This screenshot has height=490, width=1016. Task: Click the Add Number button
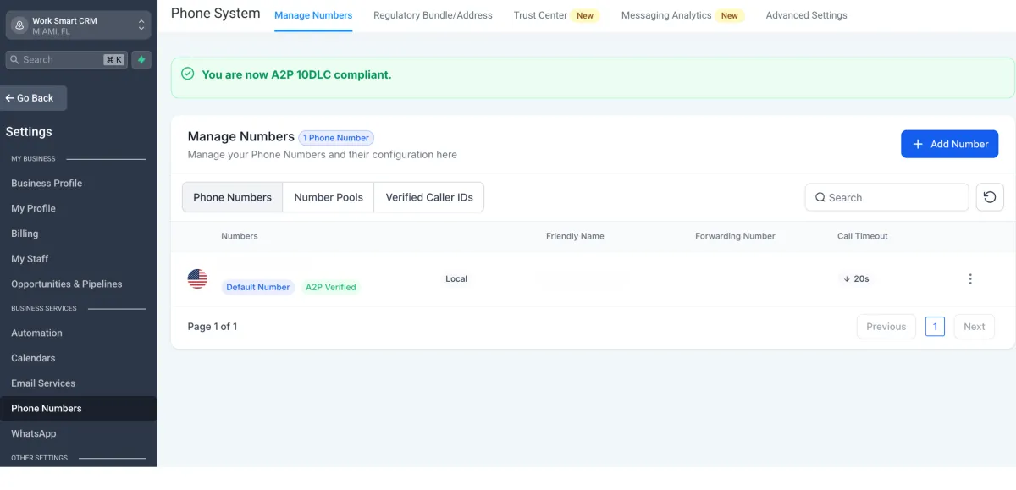(949, 144)
